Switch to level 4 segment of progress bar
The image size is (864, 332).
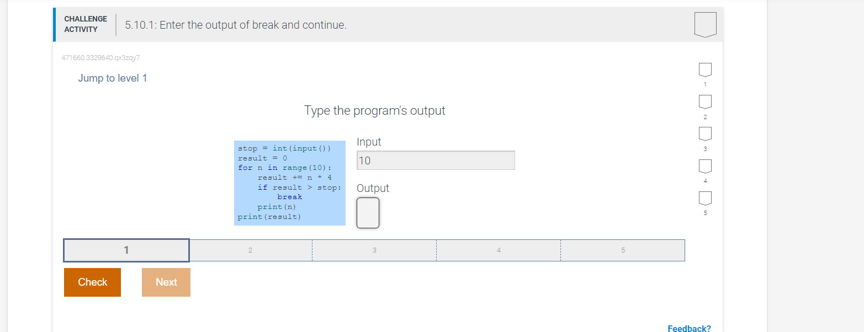(x=499, y=250)
